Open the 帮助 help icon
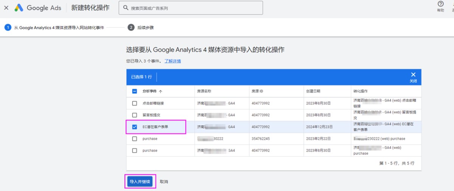 click(x=440, y=4)
